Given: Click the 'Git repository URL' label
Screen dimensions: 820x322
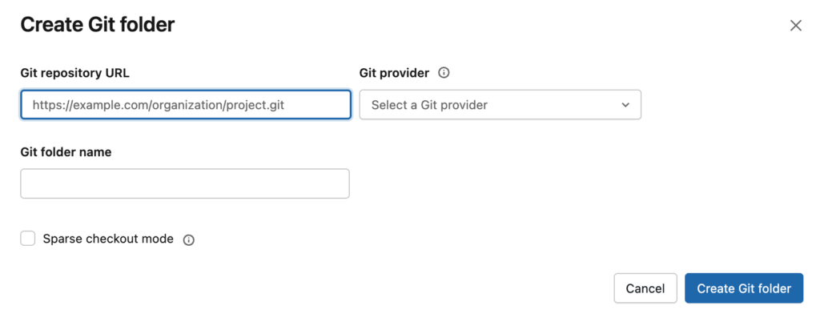Looking at the screenshot, I should click(74, 73).
